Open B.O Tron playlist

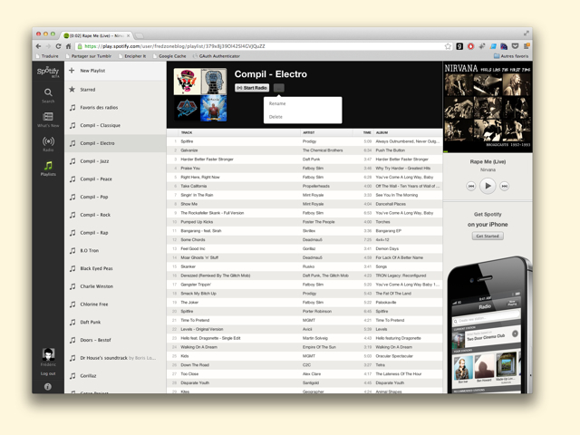click(115, 250)
